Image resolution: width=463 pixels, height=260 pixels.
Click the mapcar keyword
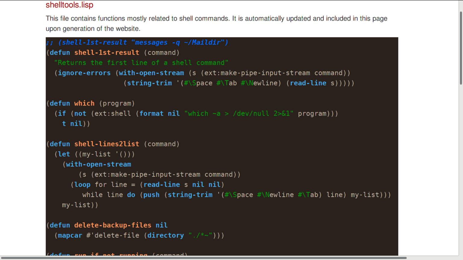(x=70, y=236)
